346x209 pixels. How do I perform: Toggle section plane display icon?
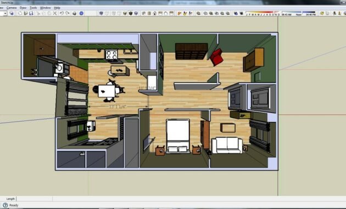185,13
